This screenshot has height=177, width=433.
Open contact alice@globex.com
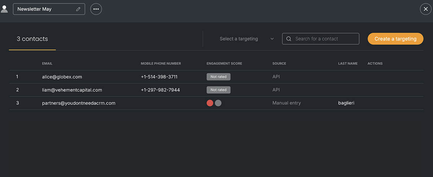pos(62,77)
